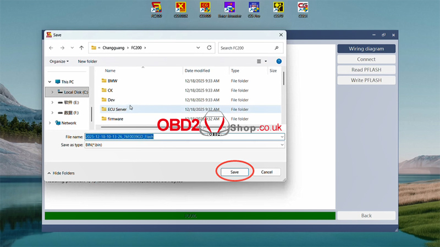Go back with the navigation back arrow
Image resolution: width=440 pixels, height=247 pixels.
tap(51, 48)
